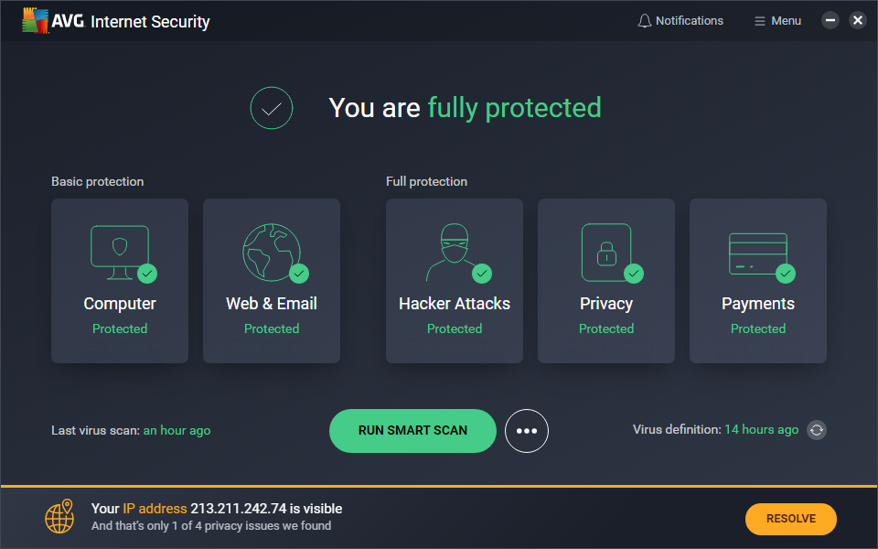Click the Hacker Attacks tile label
This screenshot has width=878, height=549.
coord(454,304)
